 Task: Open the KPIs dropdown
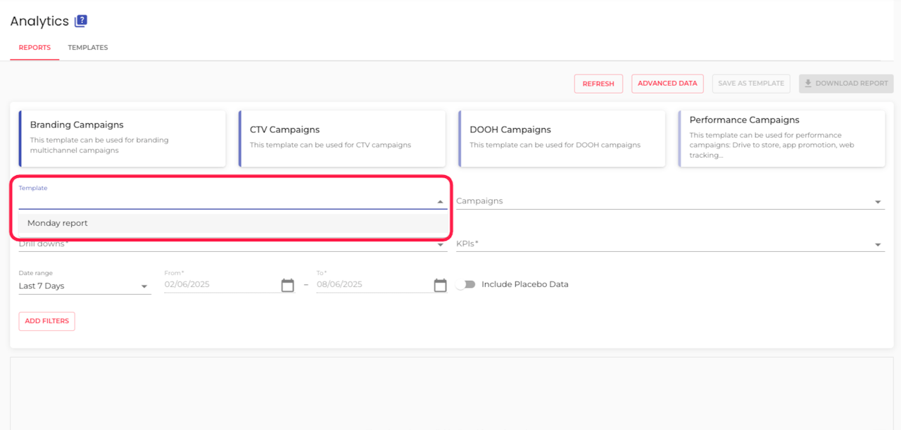[878, 245]
